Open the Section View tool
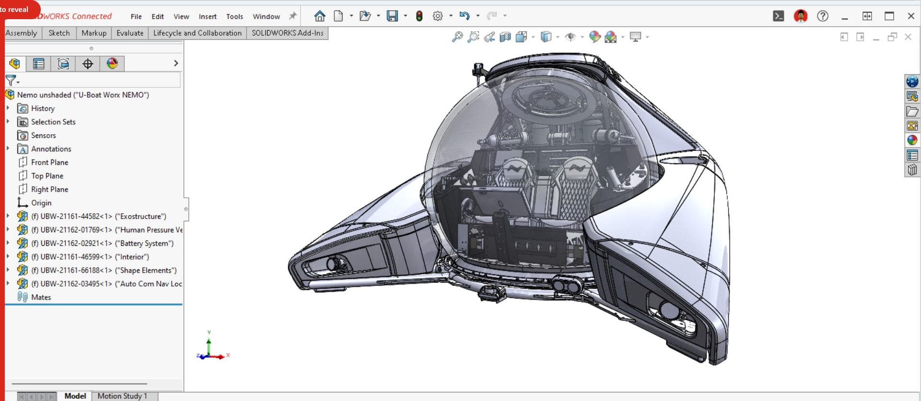921x401 pixels. 505,37
